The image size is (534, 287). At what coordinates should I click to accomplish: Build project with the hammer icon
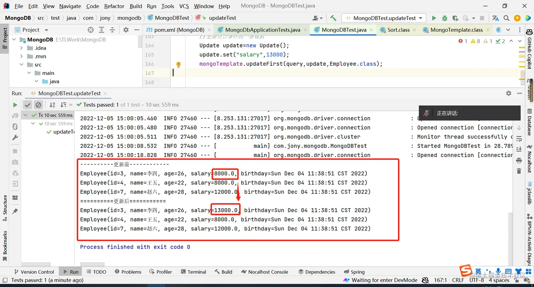pos(333,18)
